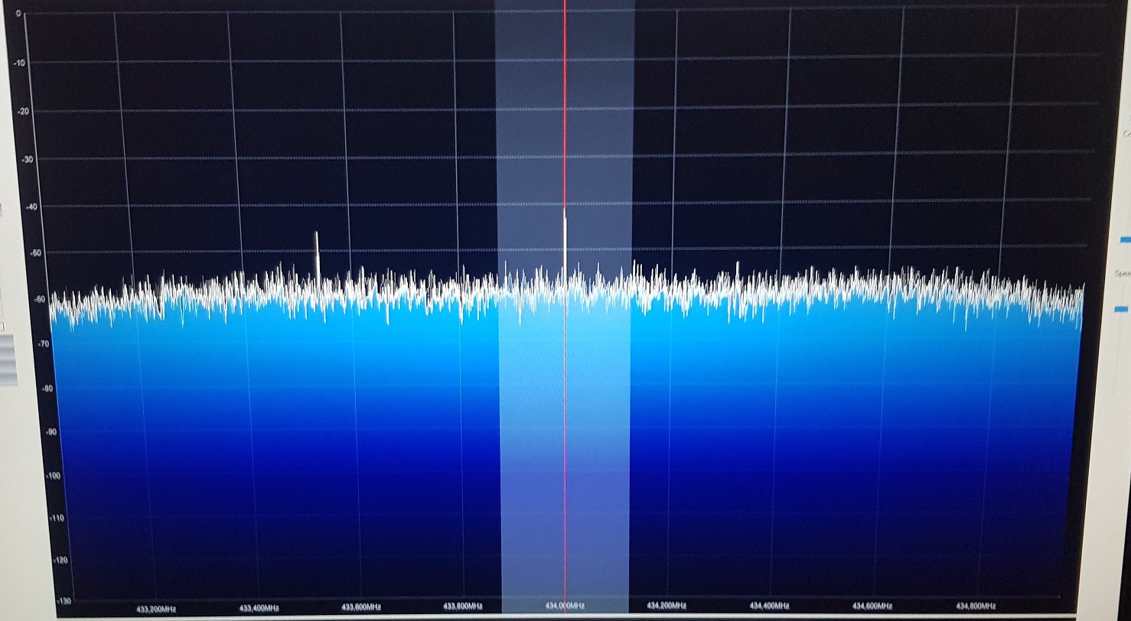Viewport: 1131px width, 621px height.
Task: Click the -100 dB level axis label
Action: (54, 476)
